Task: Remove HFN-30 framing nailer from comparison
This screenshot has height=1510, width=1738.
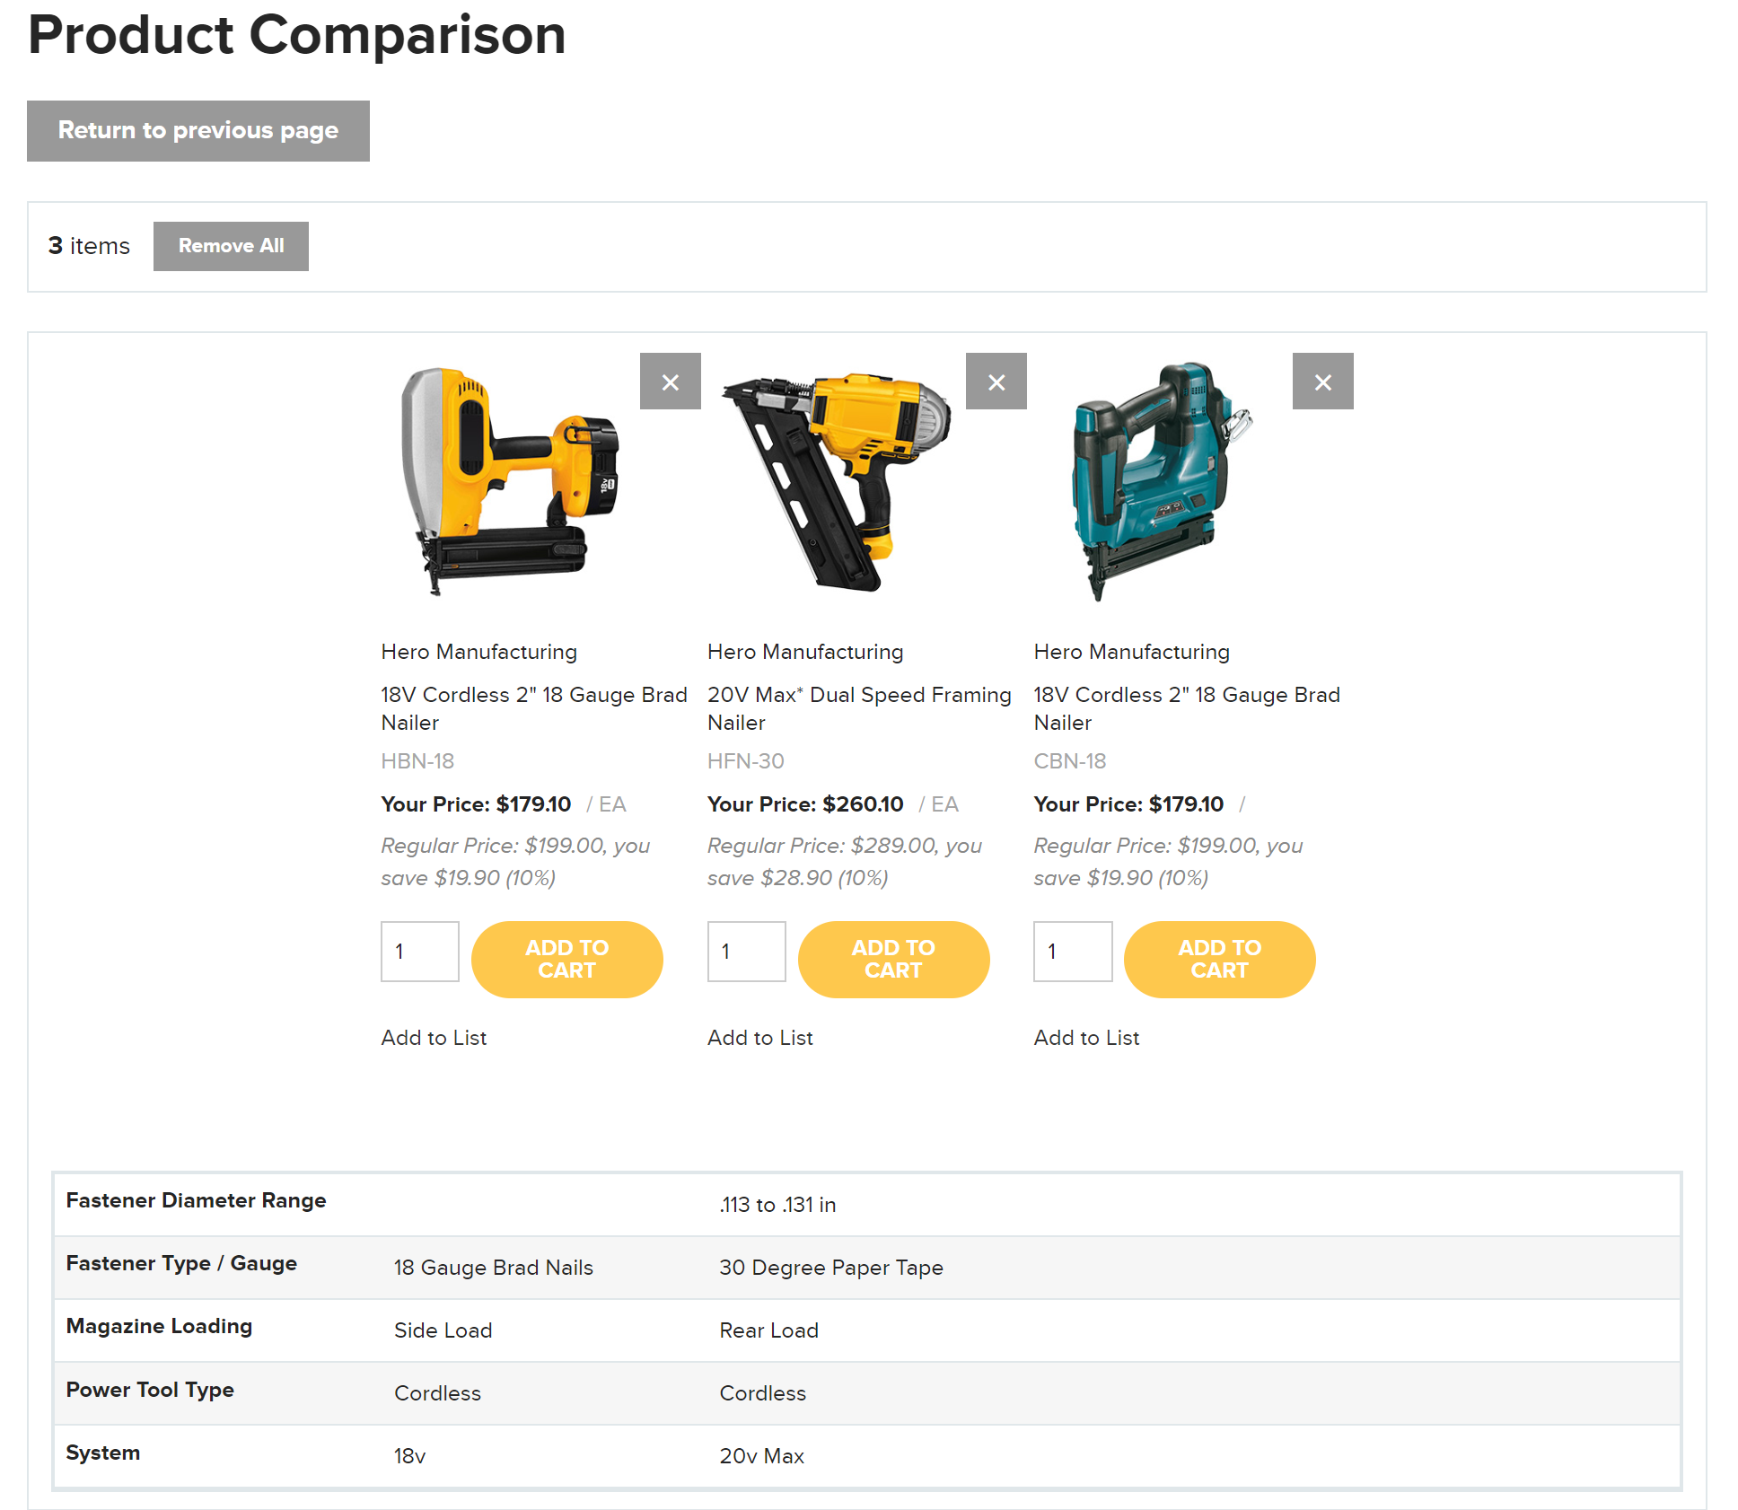Action: coord(996,382)
